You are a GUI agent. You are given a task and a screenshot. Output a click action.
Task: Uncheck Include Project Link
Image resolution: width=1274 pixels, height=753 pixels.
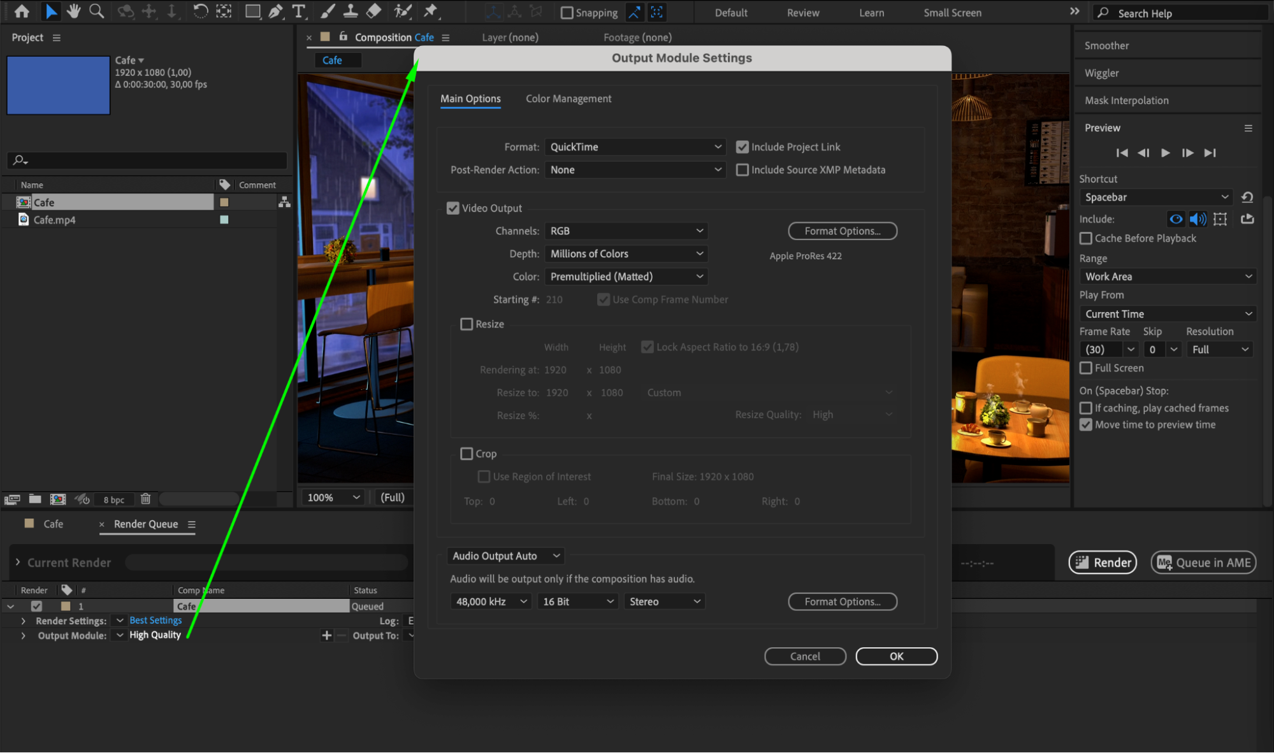[742, 147]
